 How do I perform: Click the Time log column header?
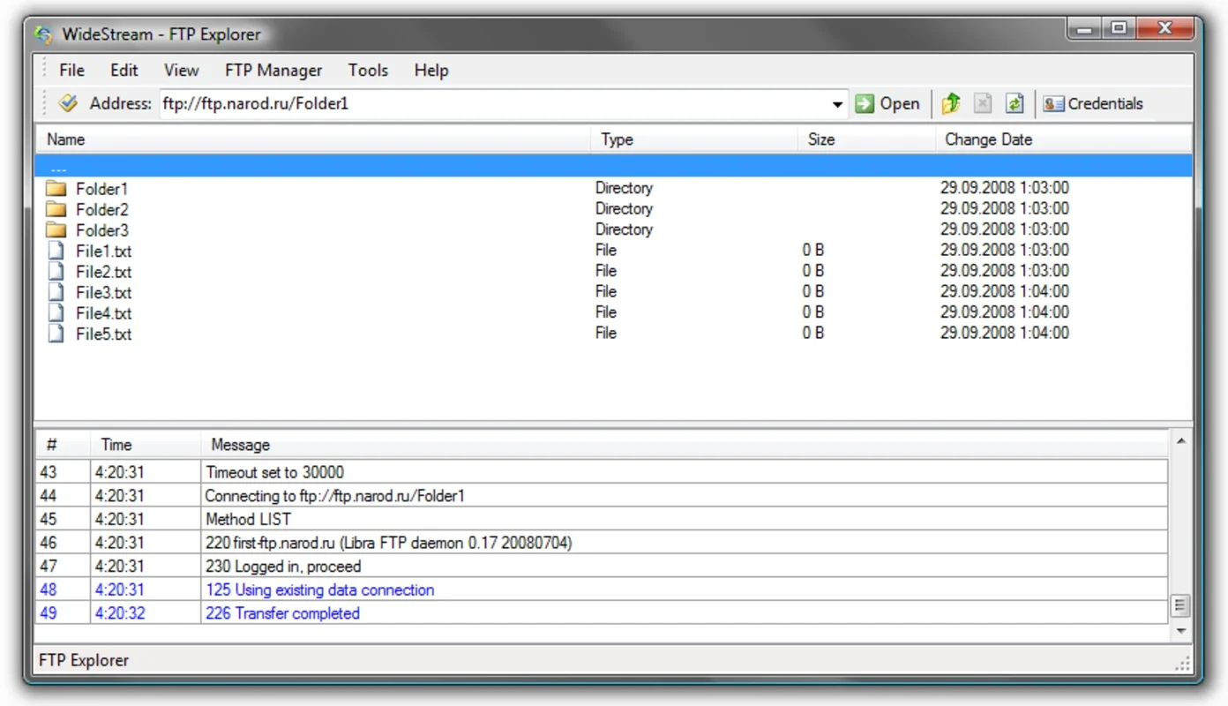[146, 445]
